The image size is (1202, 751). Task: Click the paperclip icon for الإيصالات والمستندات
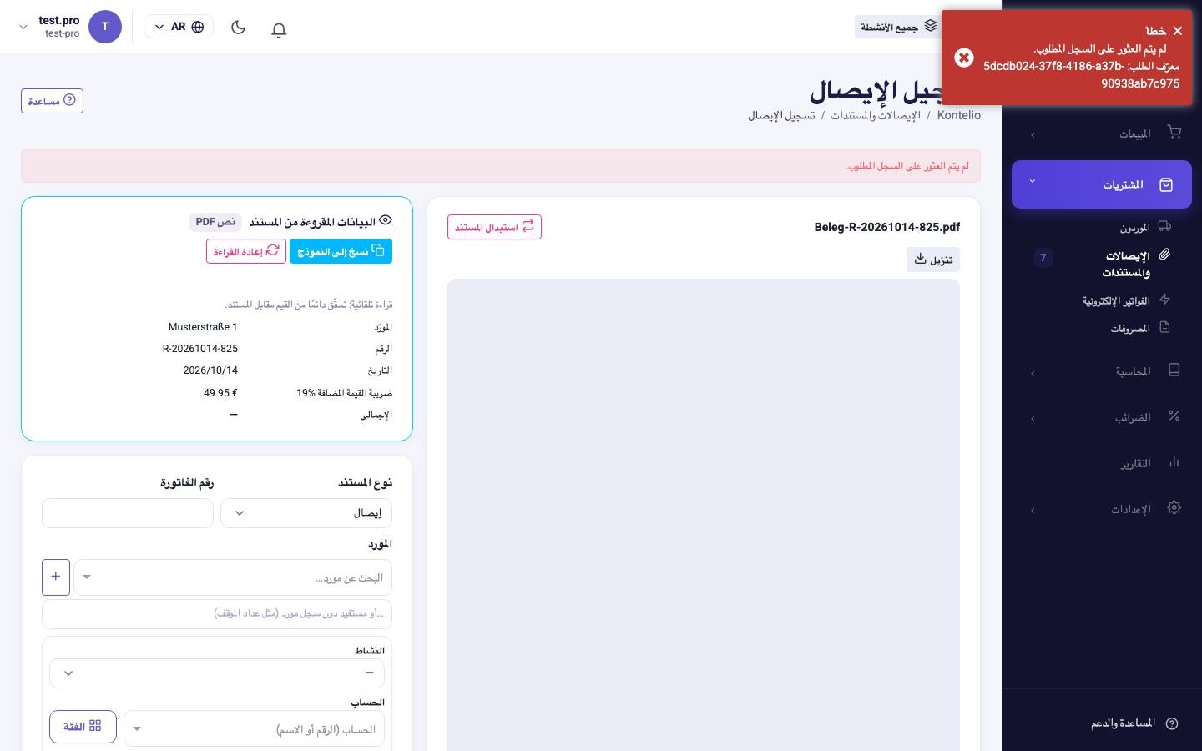point(1164,255)
